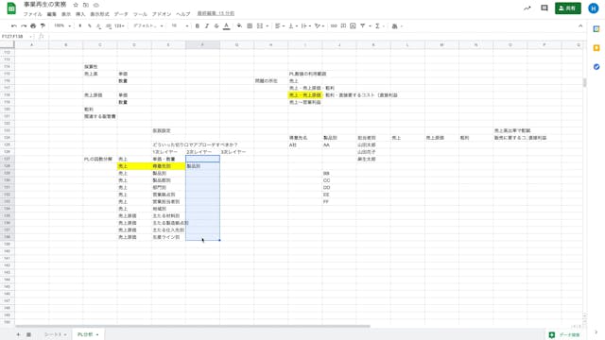Increase decimal places icon
Image resolution: width=605 pixels, height=340 pixels.
pyautogui.click(x=109, y=25)
